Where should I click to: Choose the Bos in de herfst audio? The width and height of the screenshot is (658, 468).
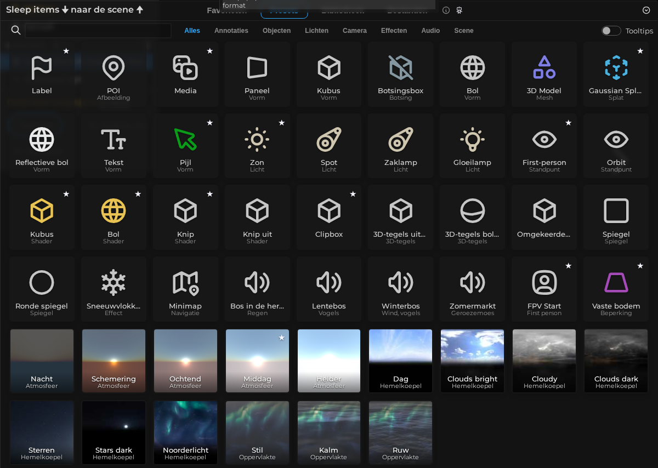(257, 289)
